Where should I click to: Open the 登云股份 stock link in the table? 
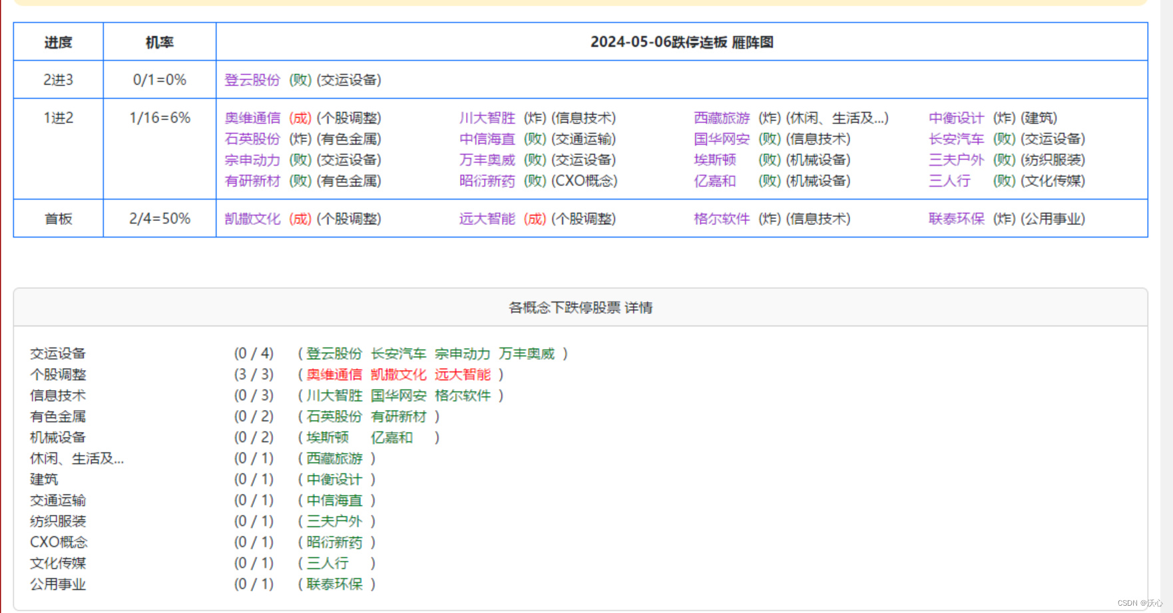252,80
